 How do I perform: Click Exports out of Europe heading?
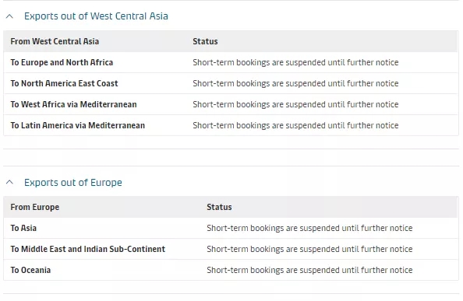click(73, 182)
